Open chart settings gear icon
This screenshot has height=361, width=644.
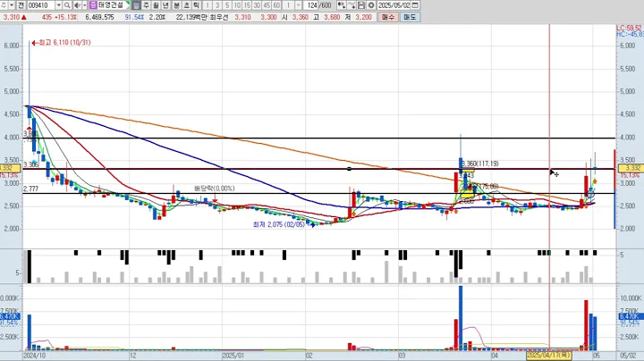[x=371, y=5]
